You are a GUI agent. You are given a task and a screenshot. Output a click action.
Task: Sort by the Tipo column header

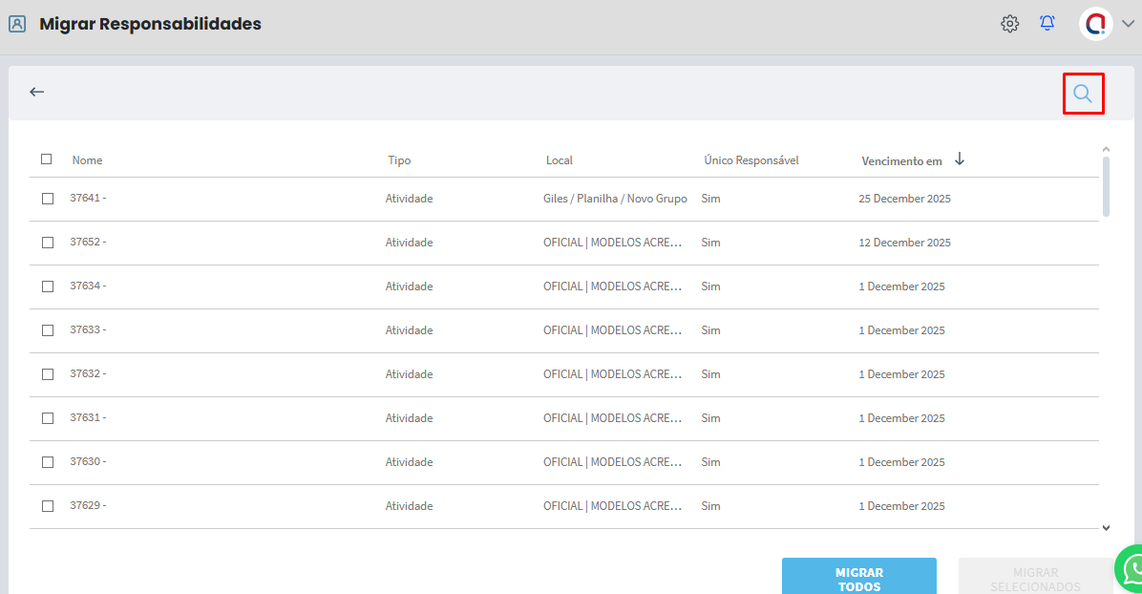click(399, 160)
